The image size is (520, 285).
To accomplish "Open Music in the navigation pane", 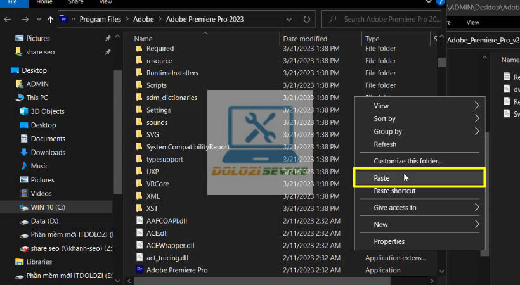I will point(39,166).
